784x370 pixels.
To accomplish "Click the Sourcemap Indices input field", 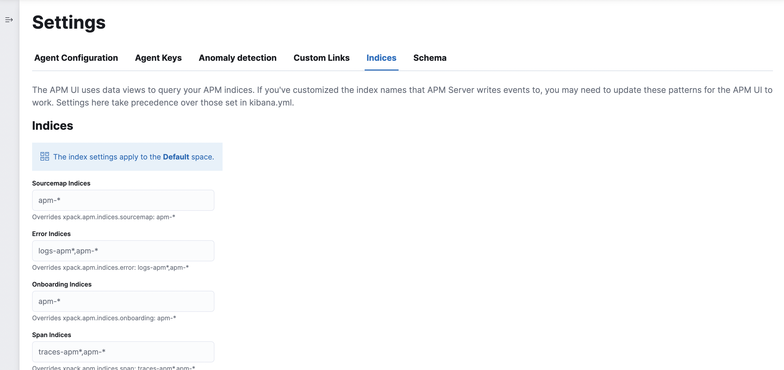I will 123,200.
